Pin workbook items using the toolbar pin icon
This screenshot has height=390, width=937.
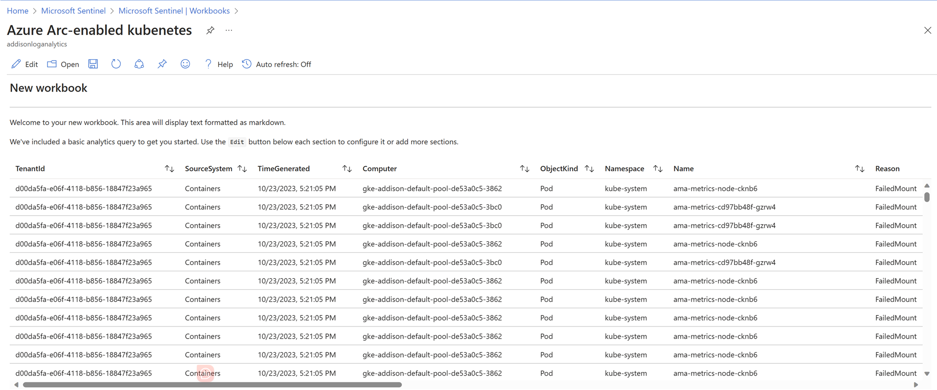click(162, 64)
